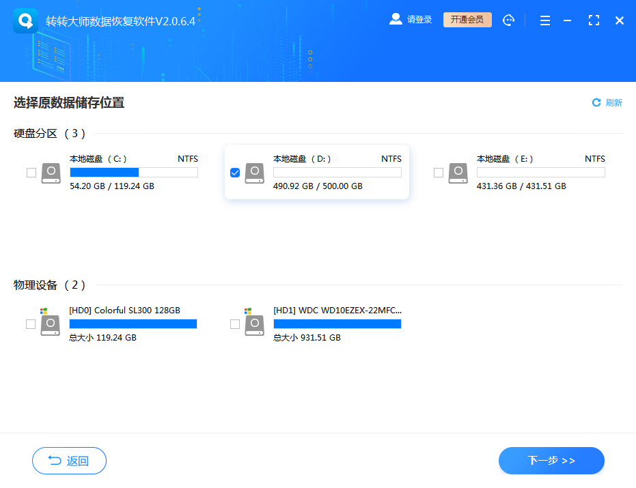Check the local disk E: checkbox
Image resolution: width=636 pixels, height=488 pixels.
coord(439,173)
